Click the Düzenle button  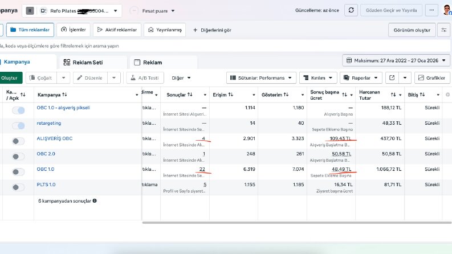[90, 78]
